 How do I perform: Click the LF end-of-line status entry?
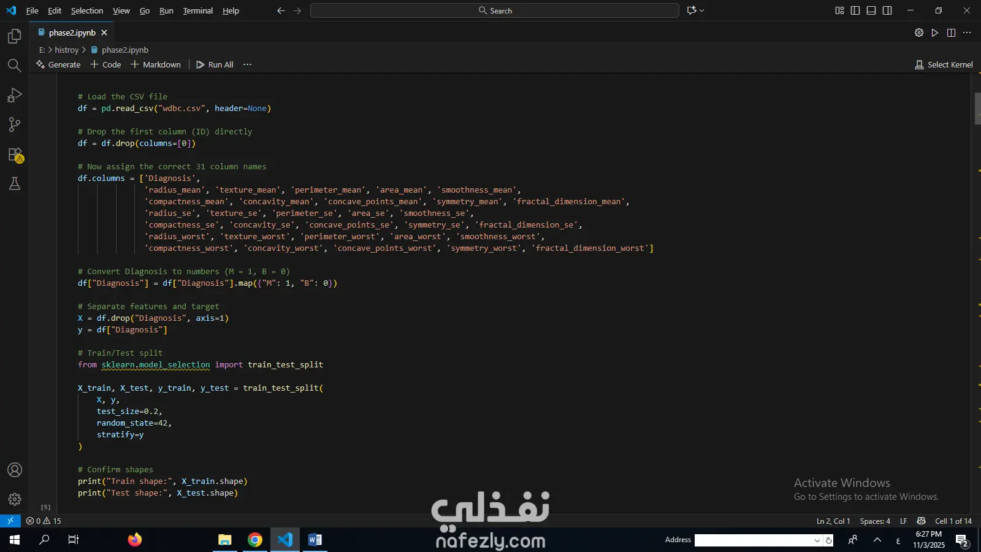coord(904,521)
